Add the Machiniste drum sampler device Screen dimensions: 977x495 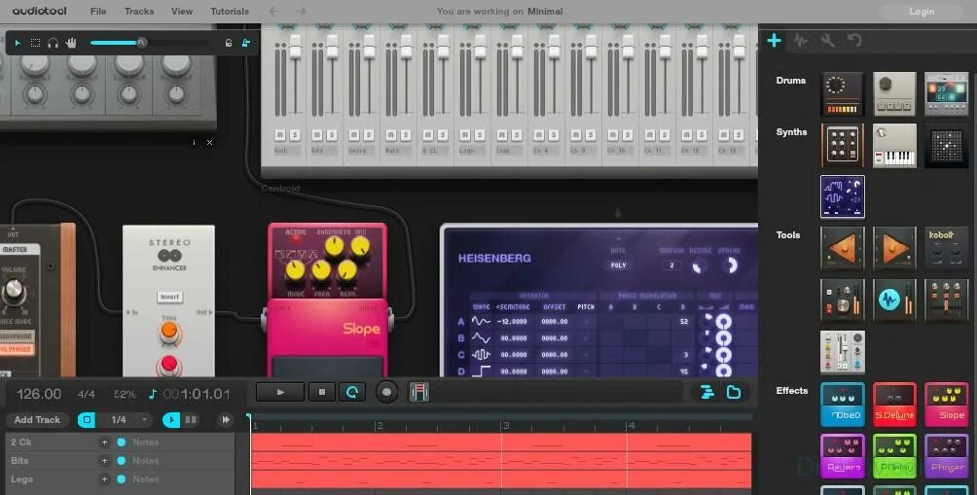pyautogui.click(x=947, y=94)
